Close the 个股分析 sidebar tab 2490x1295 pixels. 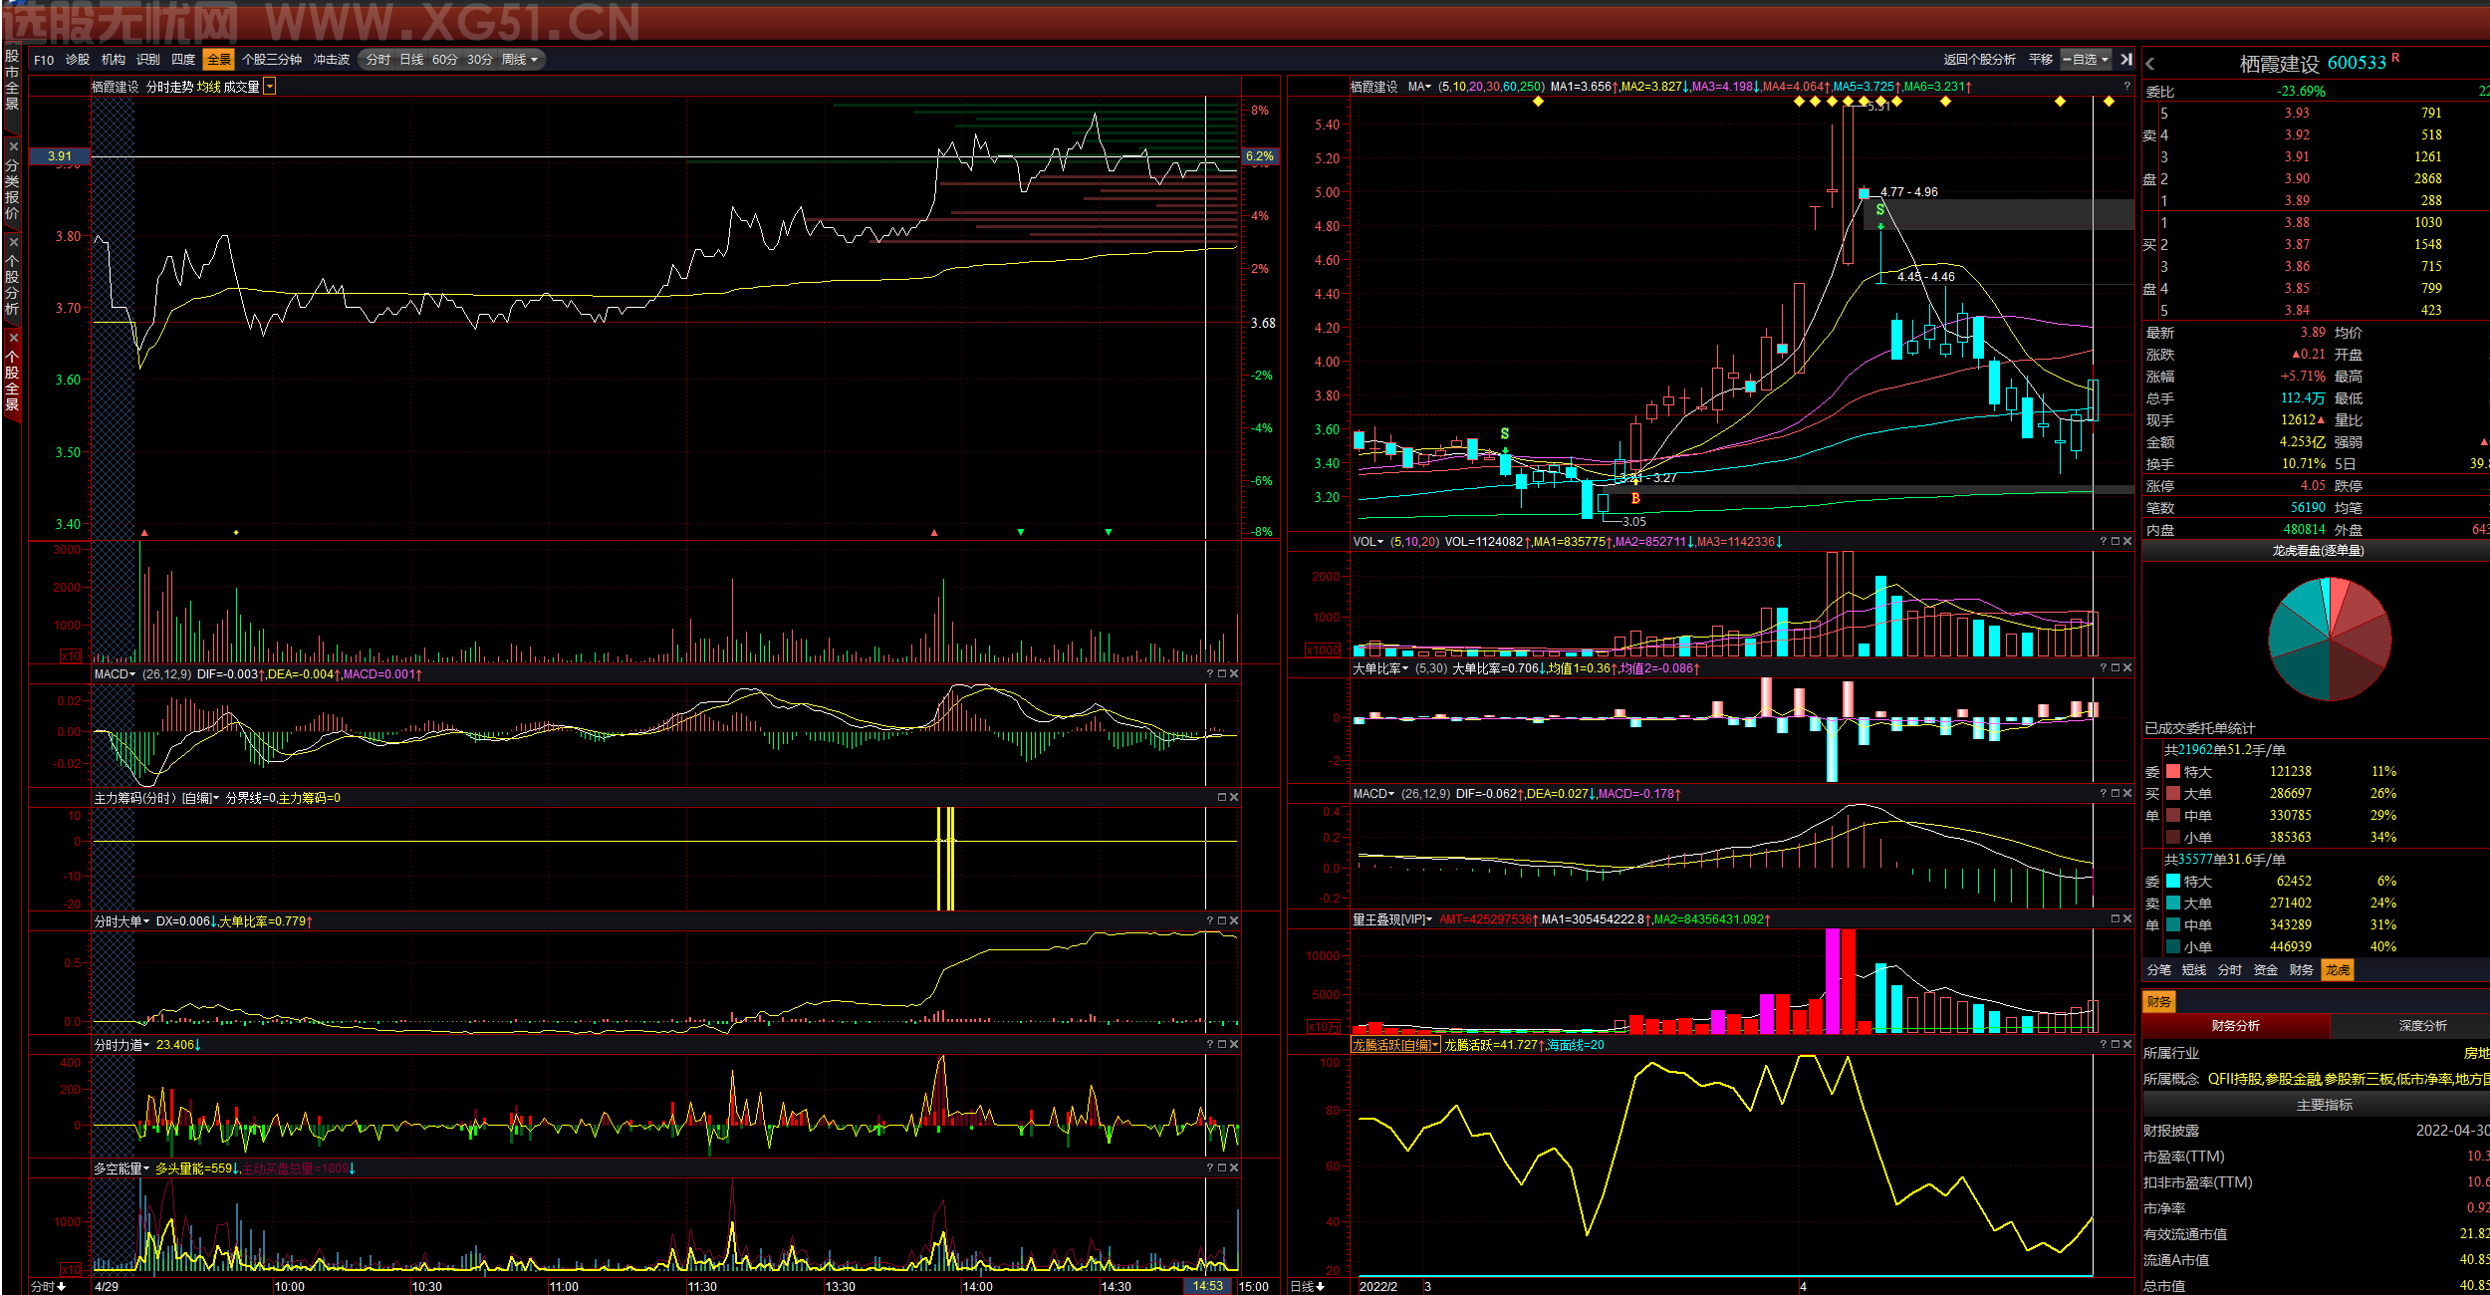pyautogui.click(x=13, y=242)
